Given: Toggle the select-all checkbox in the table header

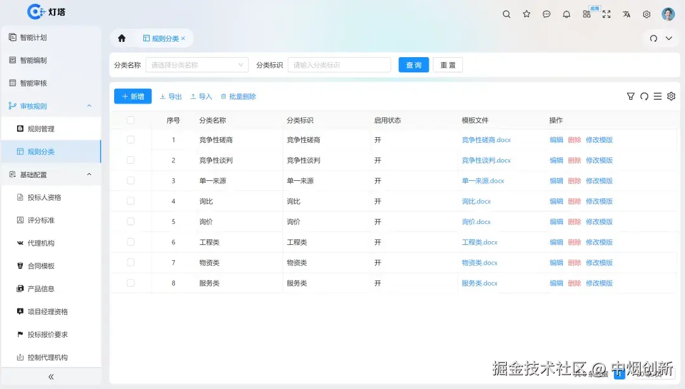Looking at the screenshot, I should point(130,120).
